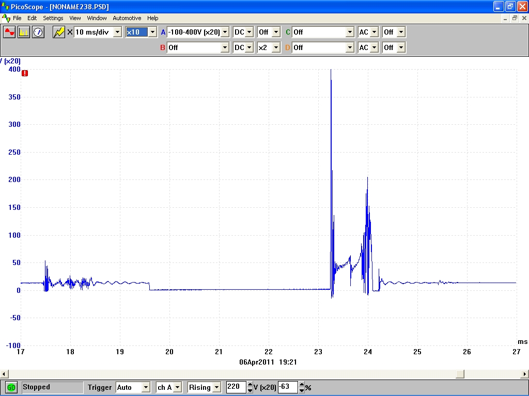The width and height of the screenshot is (529, 396).
Task: Expand the x10 zoom factor dropdown
Action: coord(152,32)
